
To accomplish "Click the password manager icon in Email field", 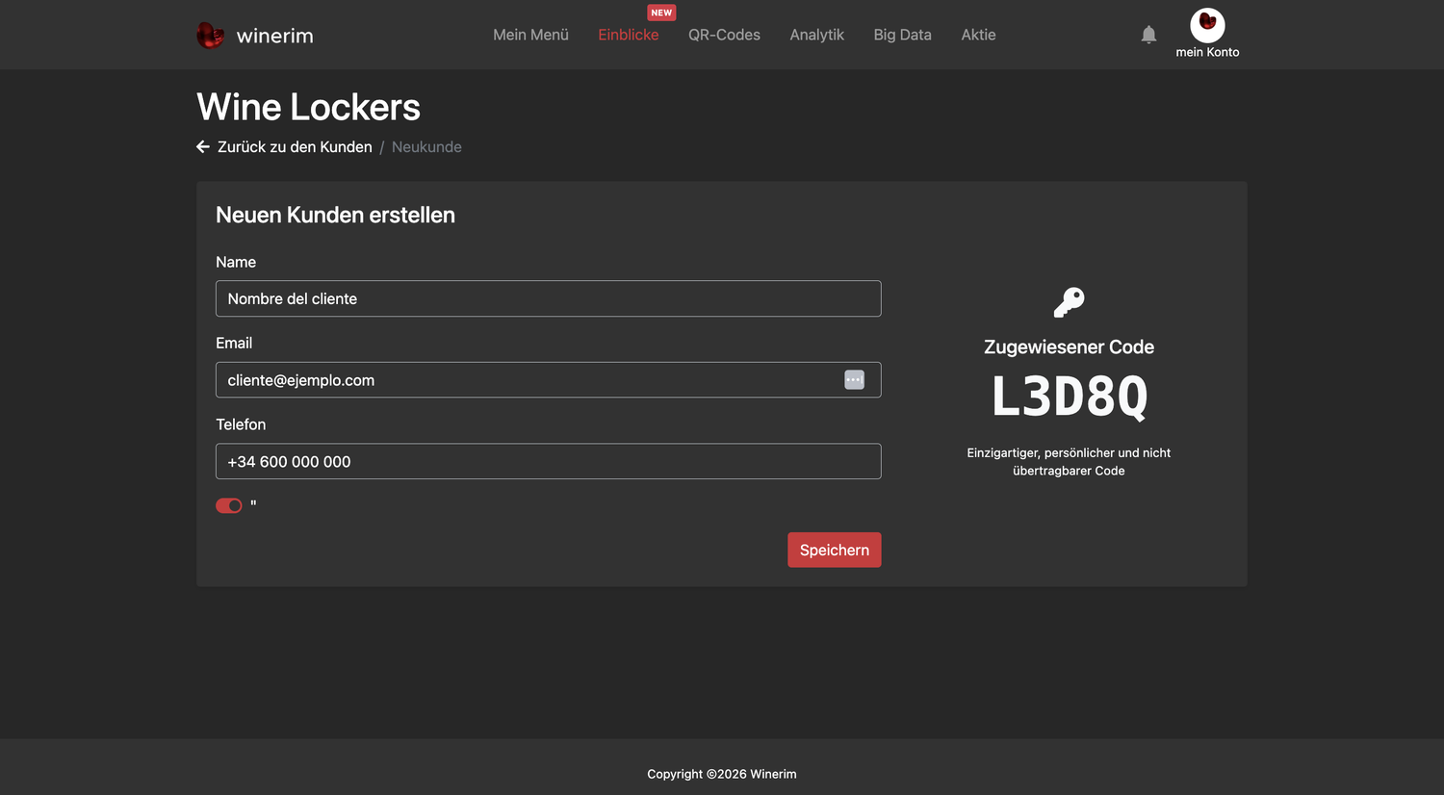I will pyautogui.click(x=854, y=380).
